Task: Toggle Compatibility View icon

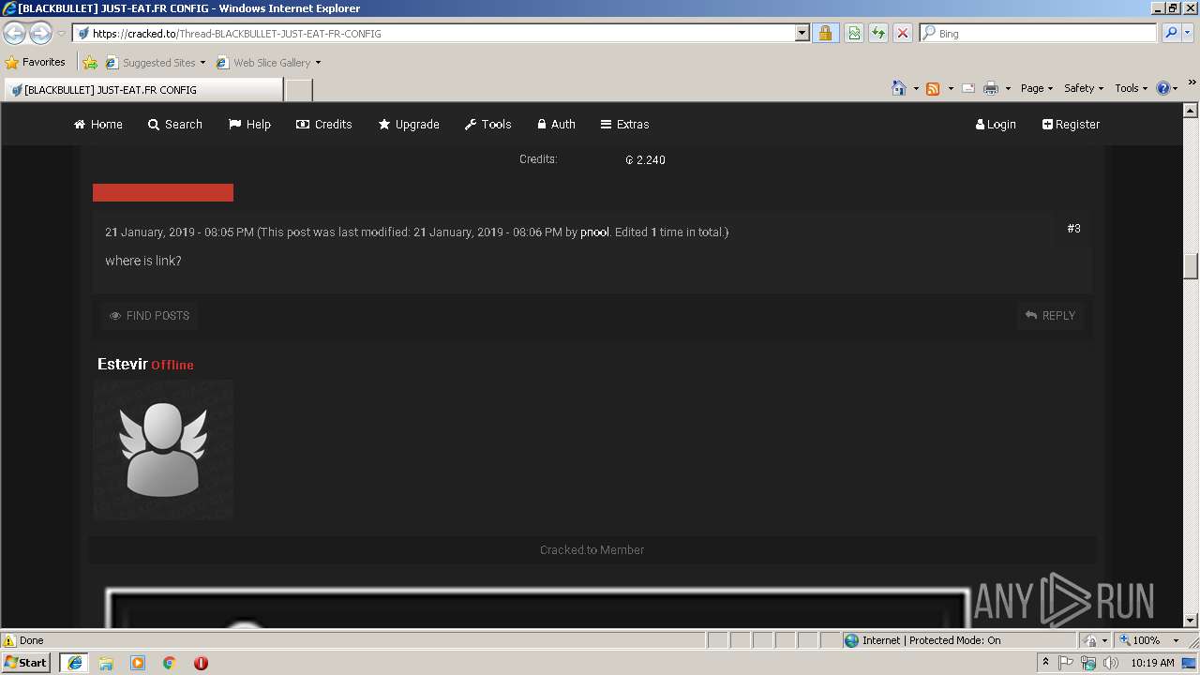Action: pos(854,33)
